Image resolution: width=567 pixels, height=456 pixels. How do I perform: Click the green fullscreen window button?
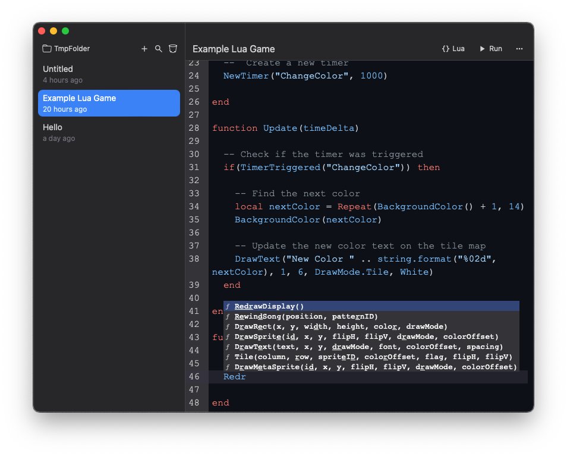(x=65, y=31)
